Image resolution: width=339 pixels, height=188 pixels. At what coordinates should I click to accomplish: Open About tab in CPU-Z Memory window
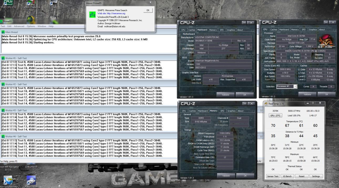pyautogui.click(x=240, y=111)
